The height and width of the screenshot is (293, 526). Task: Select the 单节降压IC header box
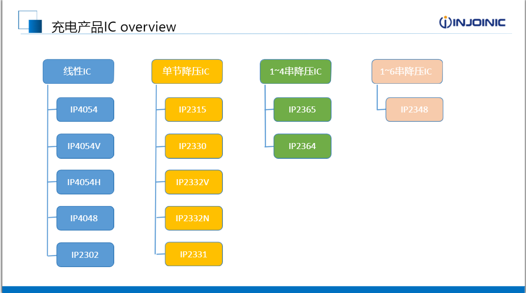pyautogui.click(x=187, y=72)
